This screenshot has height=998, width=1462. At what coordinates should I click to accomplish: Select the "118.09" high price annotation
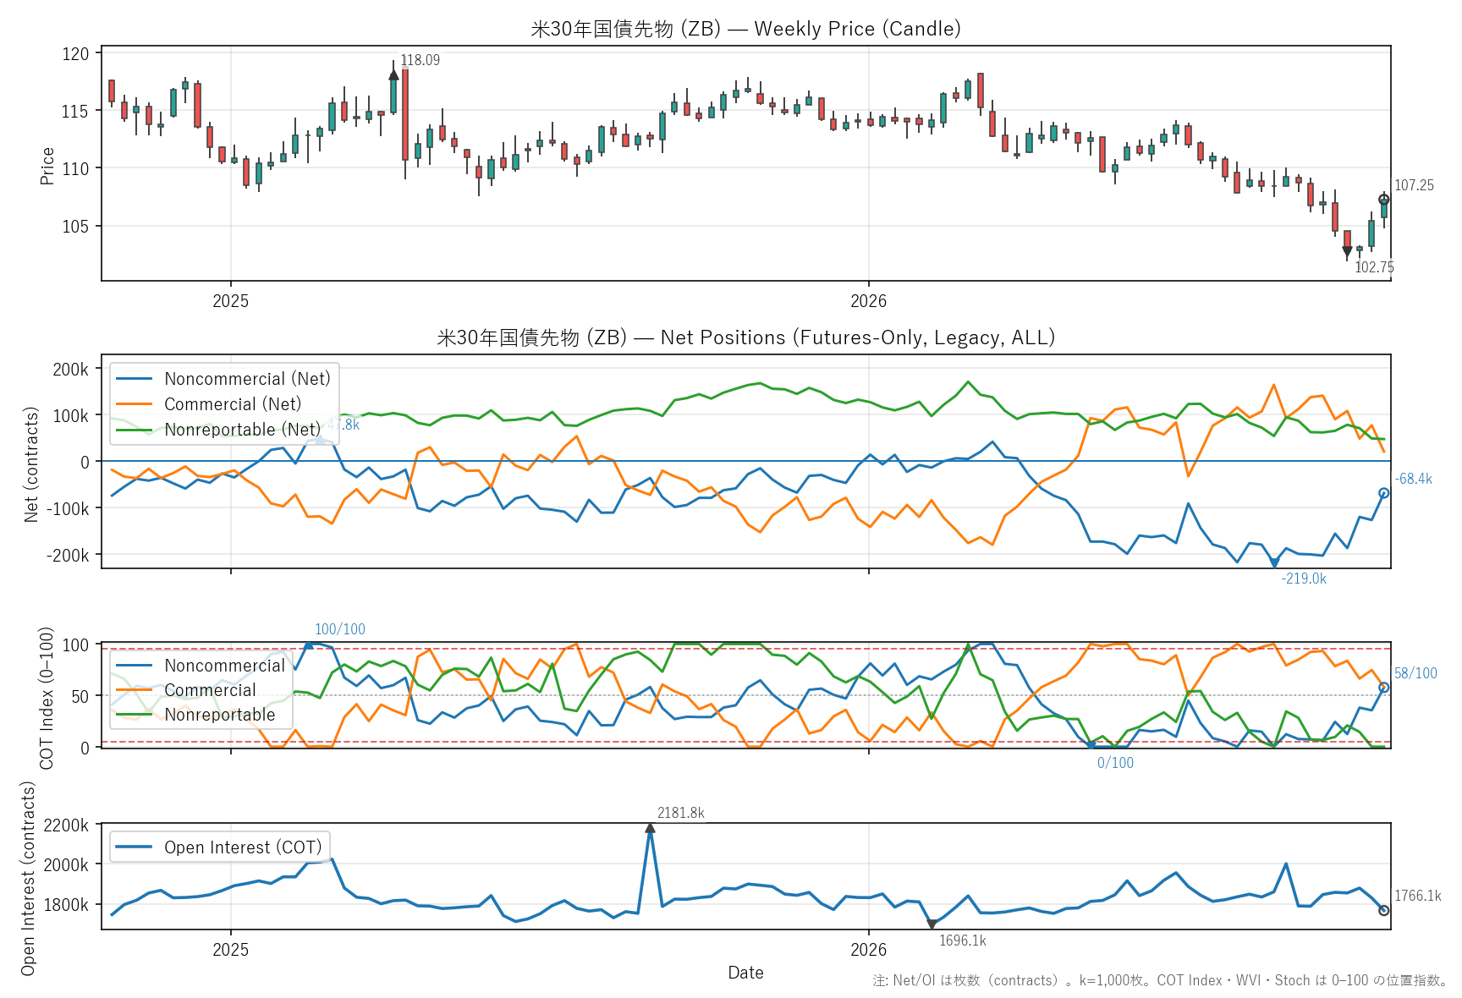420,60
